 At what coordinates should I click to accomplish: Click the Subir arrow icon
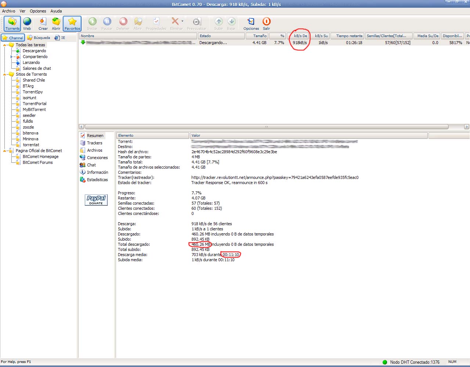pos(218,24)
